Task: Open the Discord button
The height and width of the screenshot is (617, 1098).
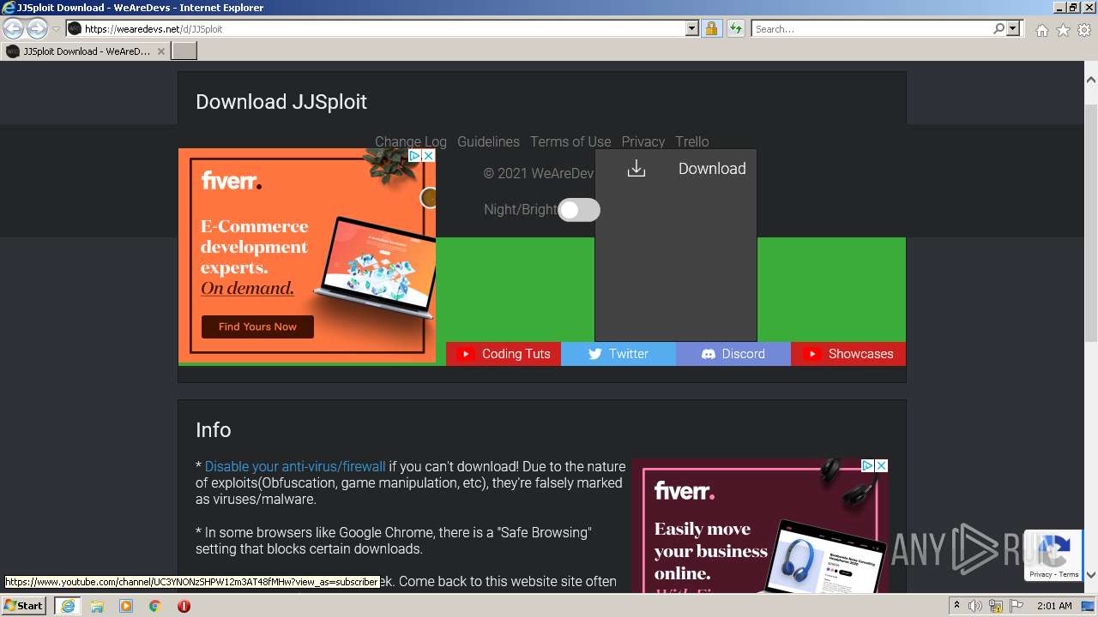Action: click(733, 354)
